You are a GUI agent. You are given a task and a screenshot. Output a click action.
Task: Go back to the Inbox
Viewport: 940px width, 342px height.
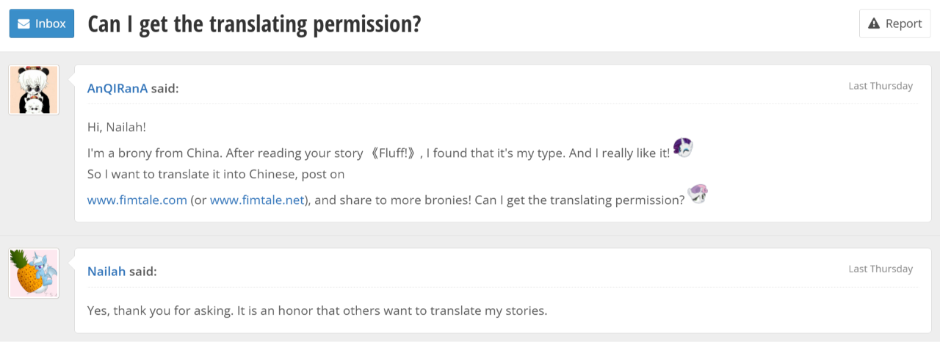click(42, 23)
